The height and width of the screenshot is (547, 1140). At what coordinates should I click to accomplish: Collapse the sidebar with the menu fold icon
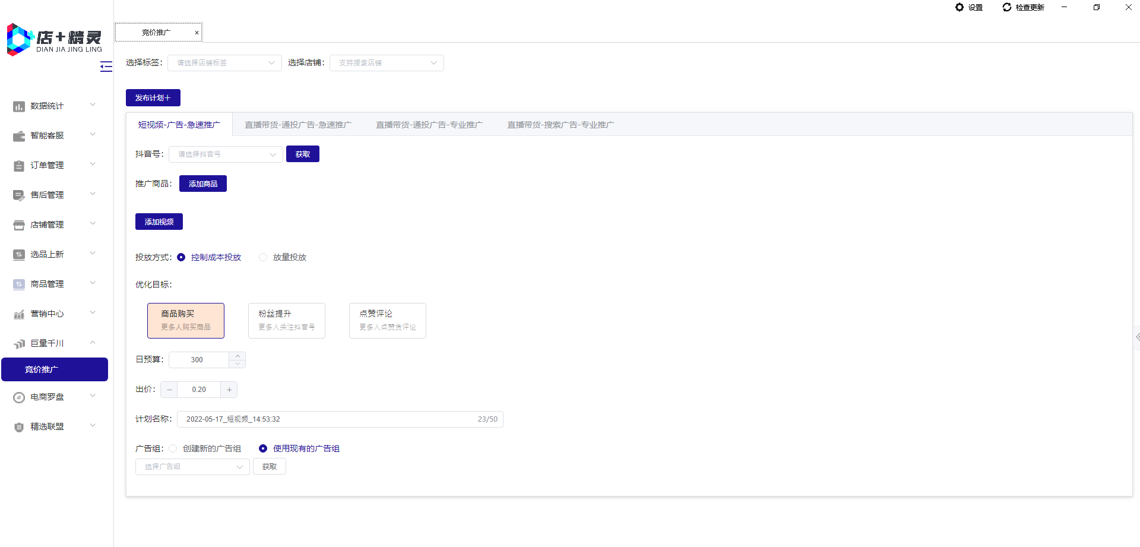[106, 67]
